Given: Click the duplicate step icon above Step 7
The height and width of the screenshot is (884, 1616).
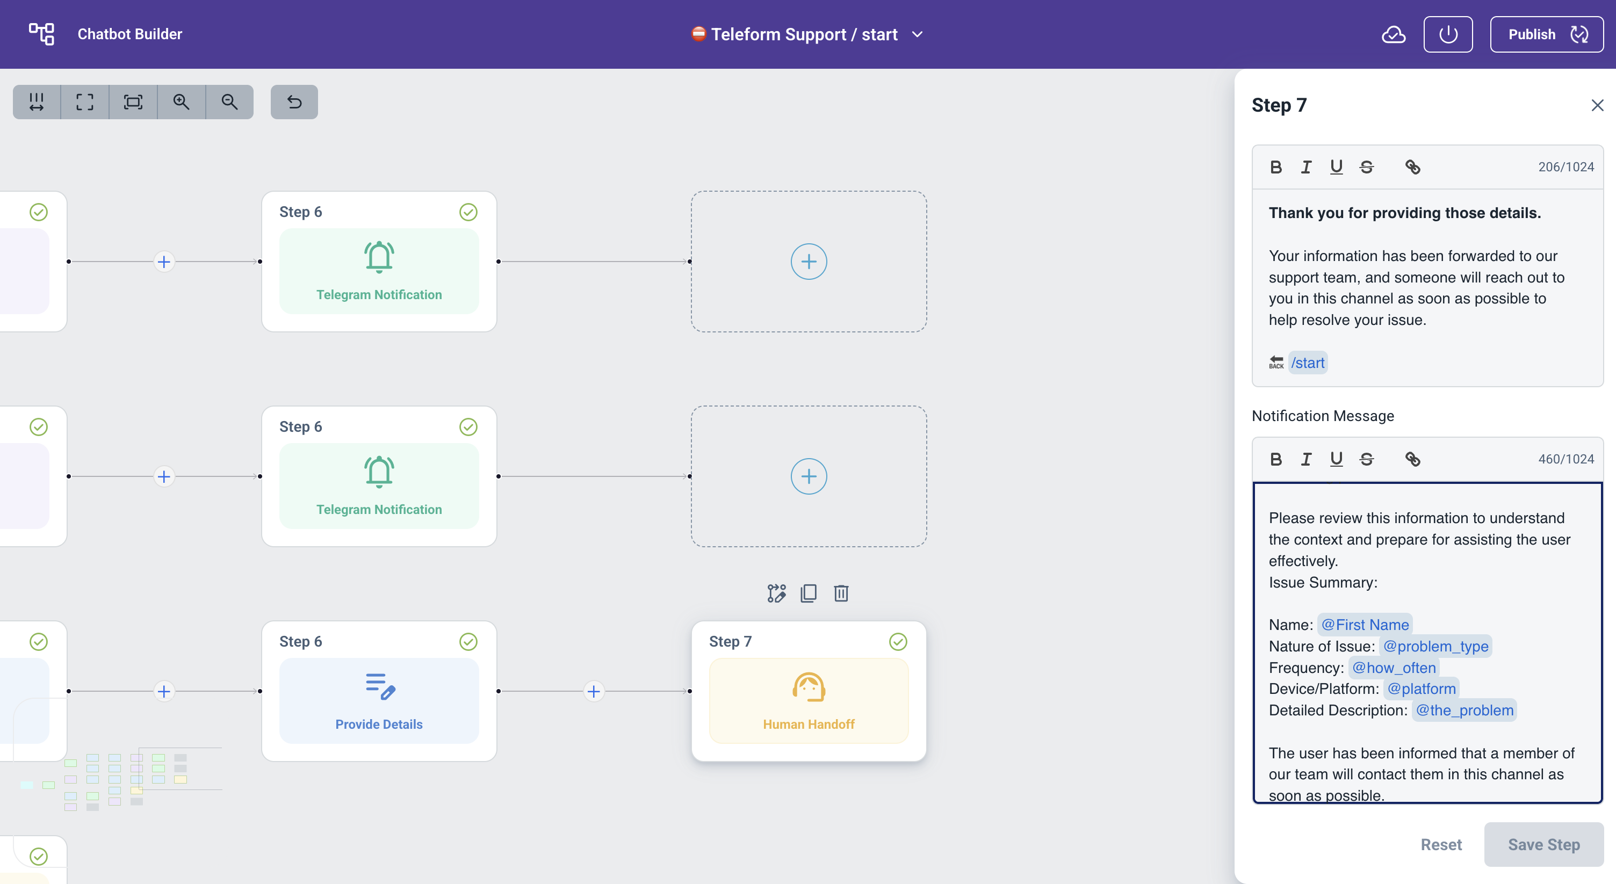Looking at the screenshot, I should tap(809, 593).
